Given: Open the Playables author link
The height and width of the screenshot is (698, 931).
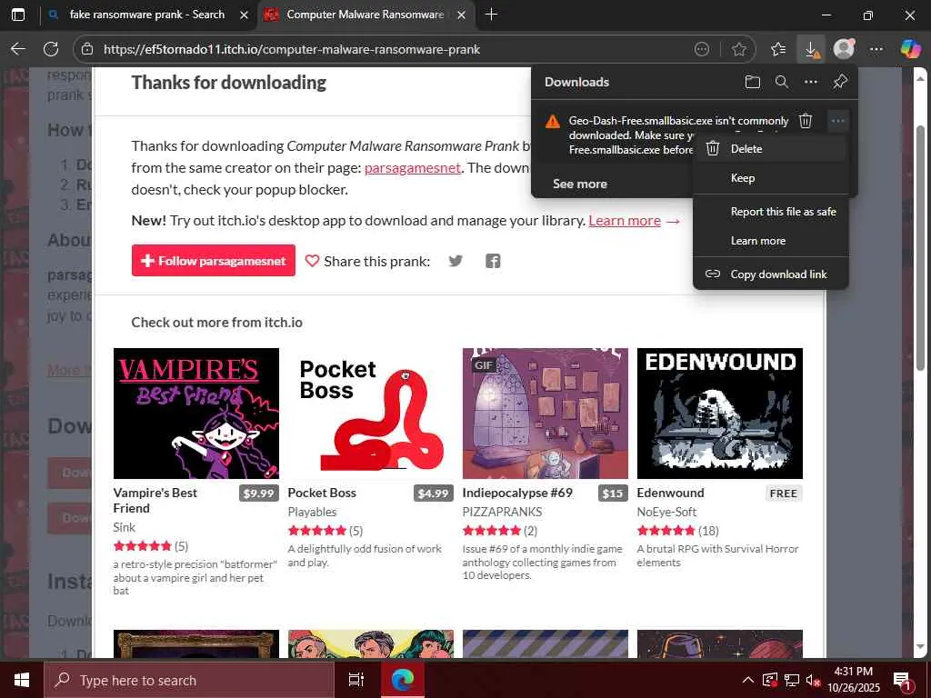Looking at the screenshot, I should pyautogui.click(x=312, y=512).
